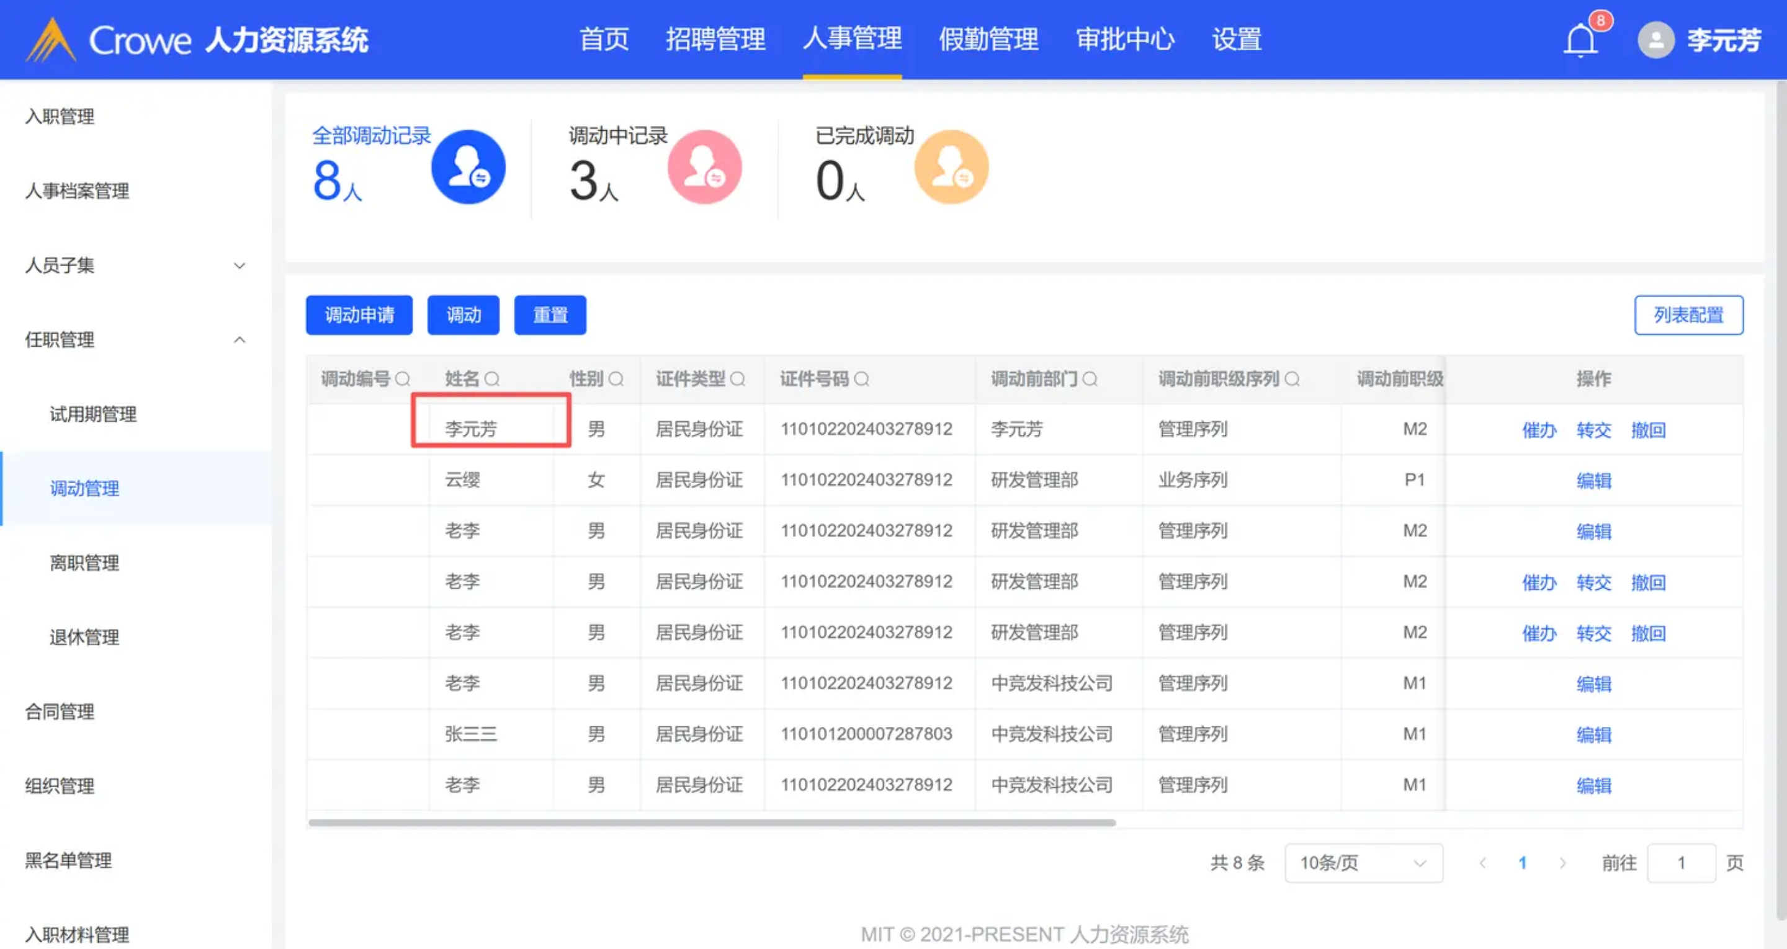Open the notification bell icon
Viewport: 1787px width, 949px height.
(x=1580, y=40)
